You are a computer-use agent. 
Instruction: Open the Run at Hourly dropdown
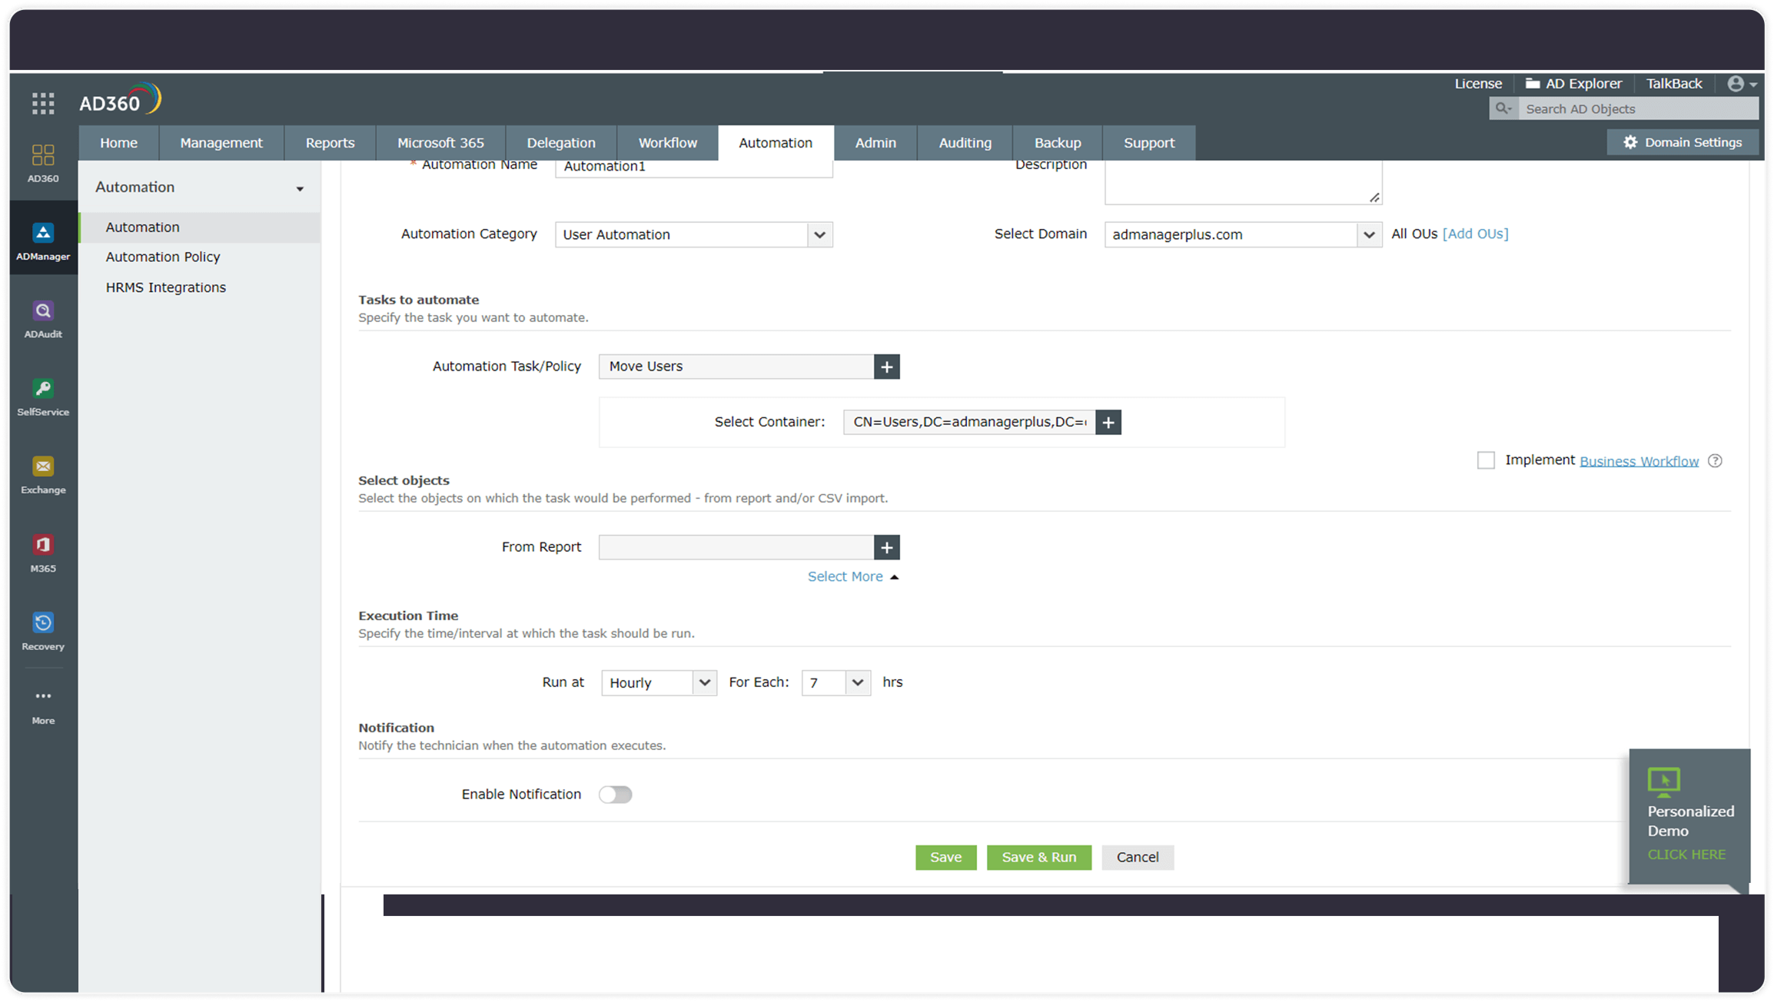[x=659, y=682]
